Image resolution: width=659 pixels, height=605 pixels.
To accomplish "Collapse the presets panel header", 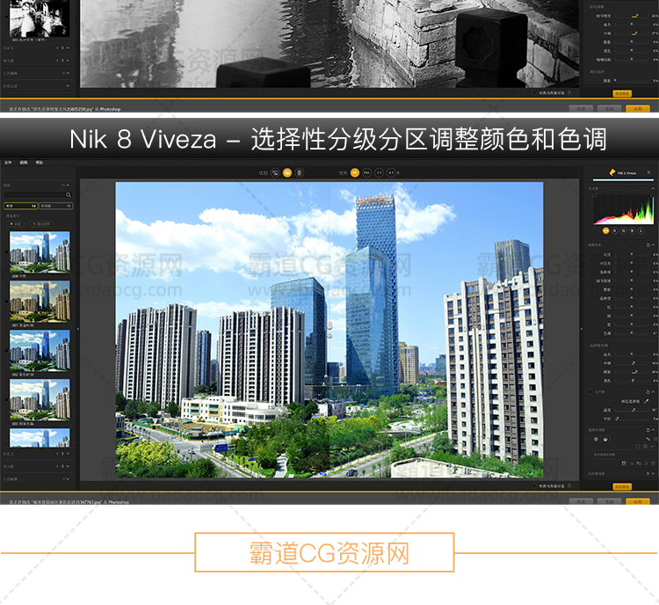I will [x=68, y=186].
